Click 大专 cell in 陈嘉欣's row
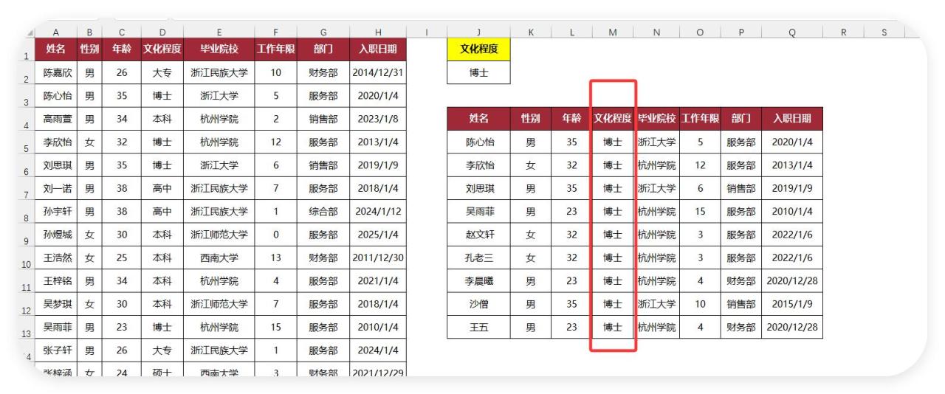This screenshot has height=394, width=945. (x=162, y=72)
